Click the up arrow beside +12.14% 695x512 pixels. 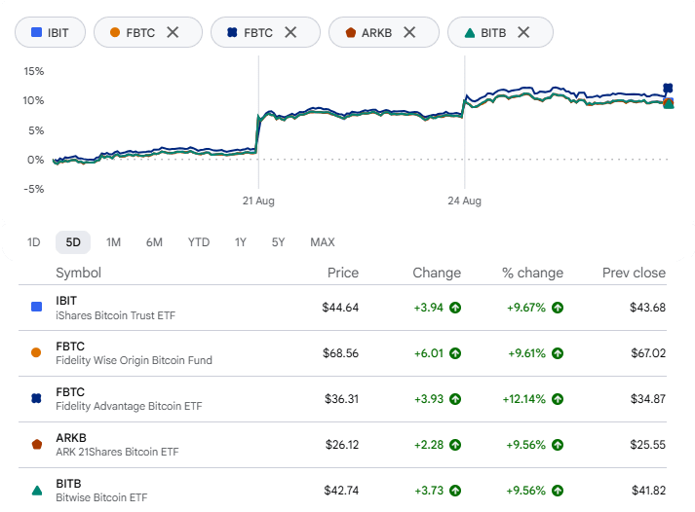tap(558, 399)
